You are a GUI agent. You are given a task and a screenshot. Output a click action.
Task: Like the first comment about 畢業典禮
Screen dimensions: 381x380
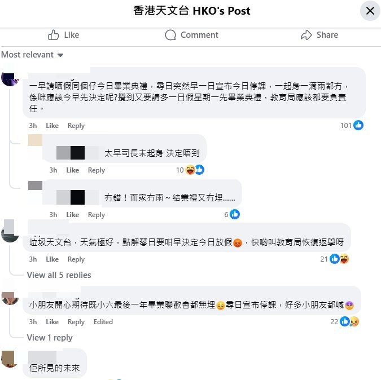tap(52, 126)
